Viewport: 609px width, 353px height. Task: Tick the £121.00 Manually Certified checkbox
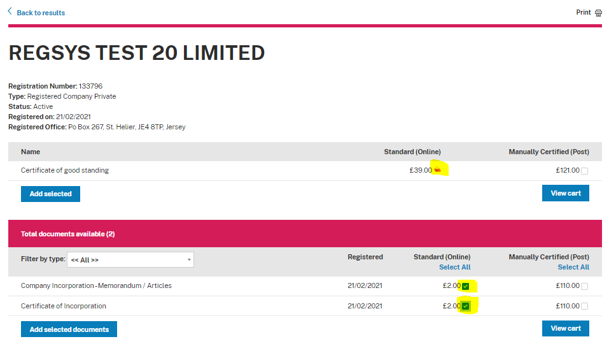coord(585,171)
